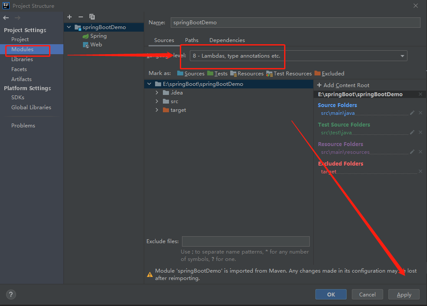Open Libraries settings
The height and width of the screenshot is (306, 427).
(x=22, y=59)
